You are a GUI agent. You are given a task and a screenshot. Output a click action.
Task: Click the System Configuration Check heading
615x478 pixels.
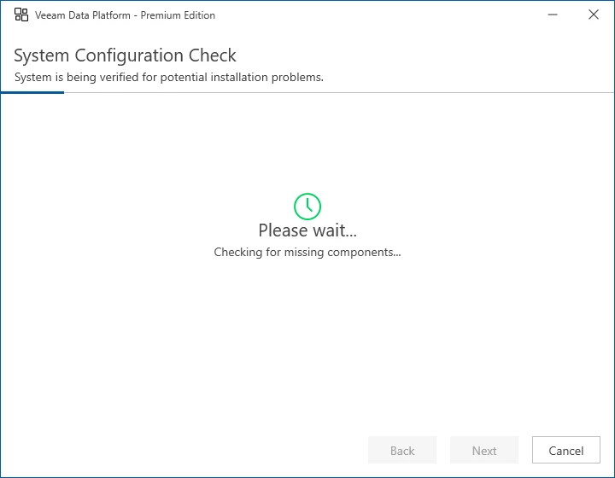point(125,55)
